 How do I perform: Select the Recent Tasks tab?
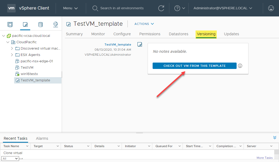pos(15,138)
